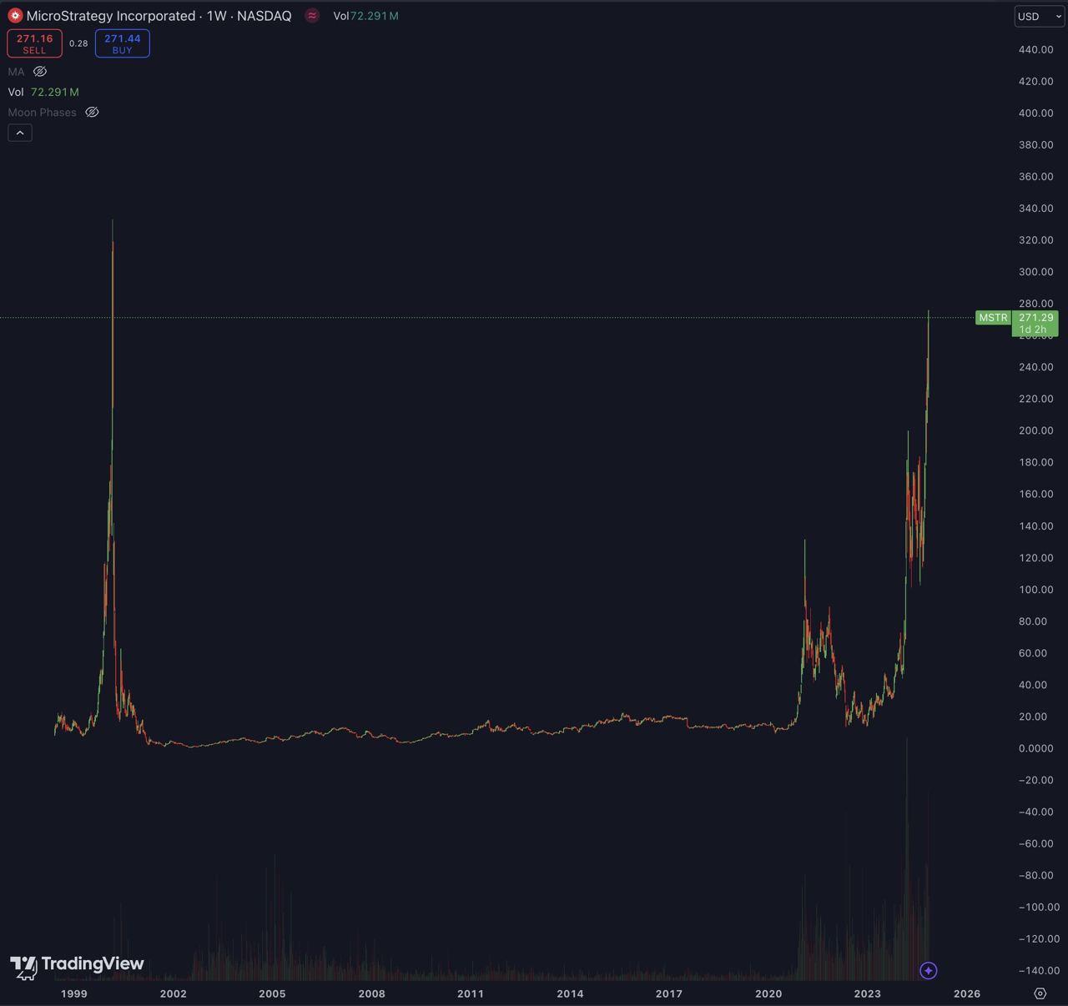Click the 440.00 price axis label

click(x=1035, y=50)
